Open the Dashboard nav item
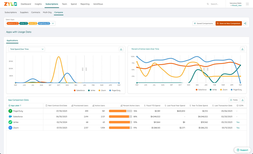This screenshot has width=253, height=154. click(x=26, y=4)
